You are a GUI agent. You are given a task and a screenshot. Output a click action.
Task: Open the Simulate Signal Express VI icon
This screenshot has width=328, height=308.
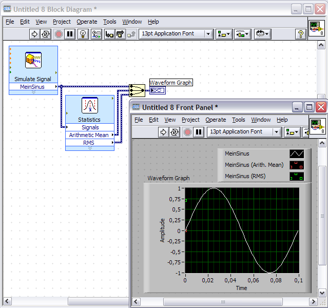coord(33,61)
